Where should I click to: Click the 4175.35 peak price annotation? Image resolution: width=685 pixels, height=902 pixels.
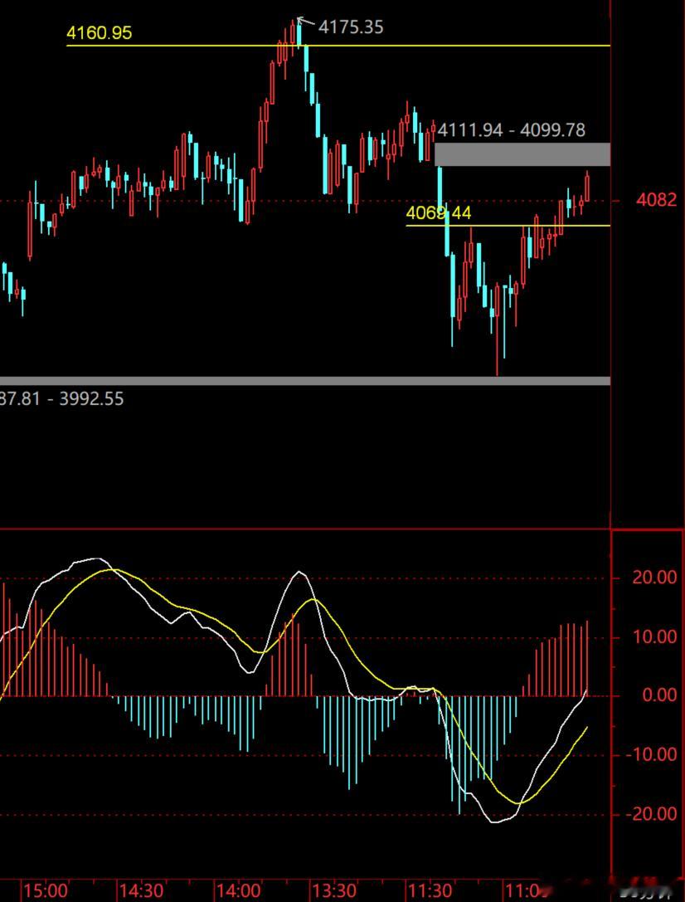[351, 27]
